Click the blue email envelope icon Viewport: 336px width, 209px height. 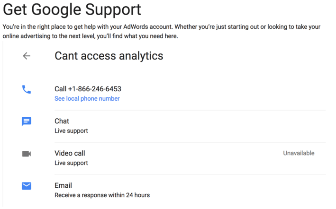pos(27,186)
